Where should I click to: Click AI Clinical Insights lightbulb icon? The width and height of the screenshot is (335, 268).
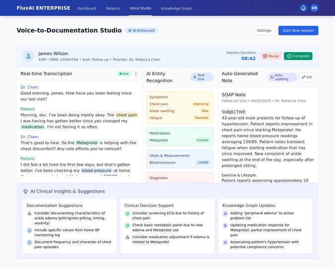[x=26, y=191]
